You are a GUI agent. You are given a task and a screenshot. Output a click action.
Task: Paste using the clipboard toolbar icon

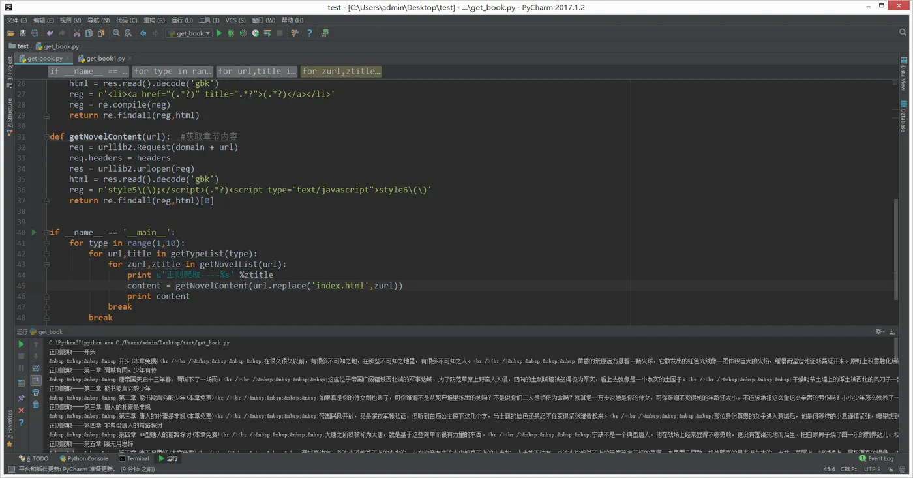click(101, 33)
